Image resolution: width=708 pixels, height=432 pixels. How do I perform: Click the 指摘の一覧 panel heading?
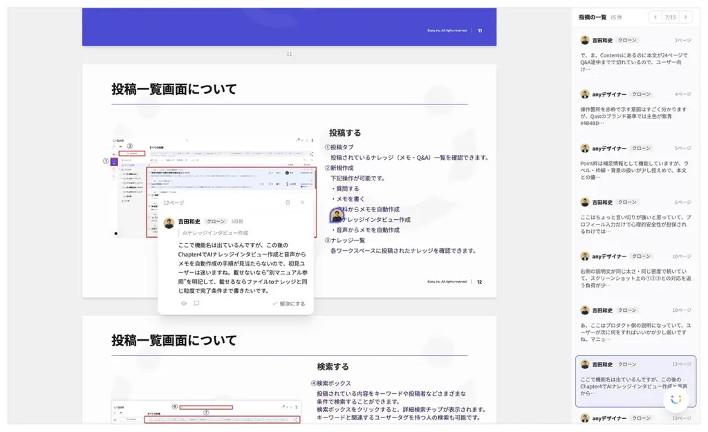(593, 17)
